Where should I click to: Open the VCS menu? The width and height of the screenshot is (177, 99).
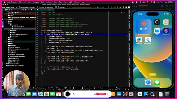(71, 2)
